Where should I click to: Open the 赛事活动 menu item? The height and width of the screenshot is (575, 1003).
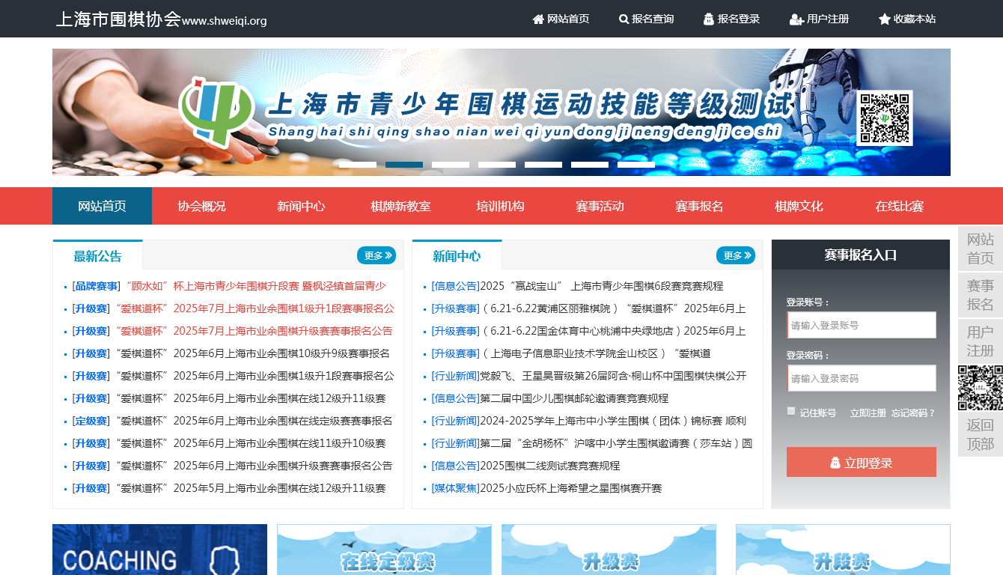tap(600, 206)
